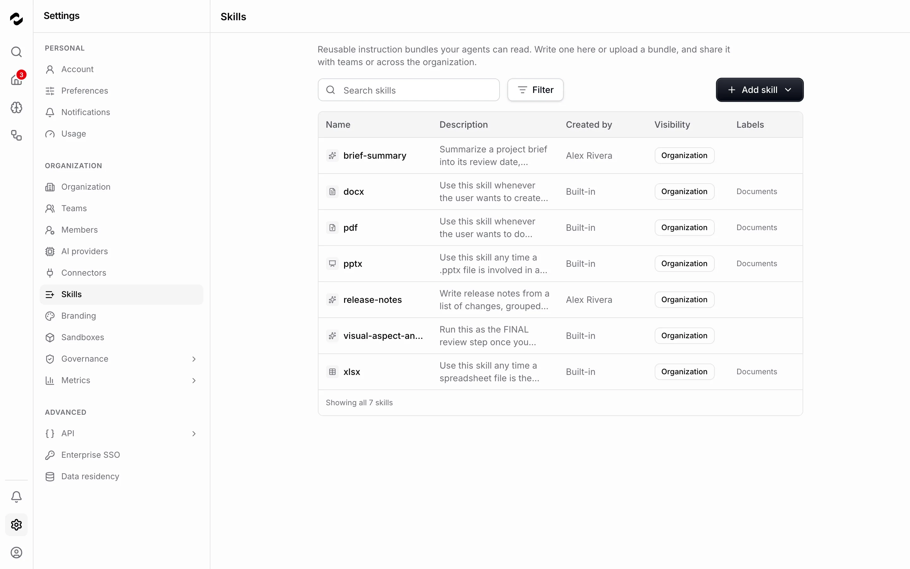Open Teams settings
This screenshot has height=569, width=910.
coord(121,209)
